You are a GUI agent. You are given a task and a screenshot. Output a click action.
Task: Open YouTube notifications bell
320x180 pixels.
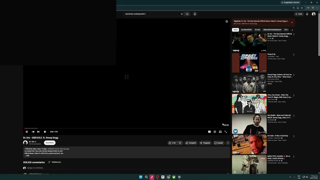(307, 14)
